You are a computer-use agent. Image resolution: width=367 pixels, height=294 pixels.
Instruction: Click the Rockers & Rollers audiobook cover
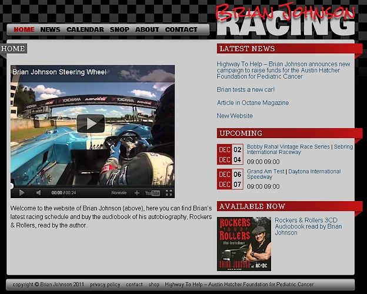click(x=243, y=243)
